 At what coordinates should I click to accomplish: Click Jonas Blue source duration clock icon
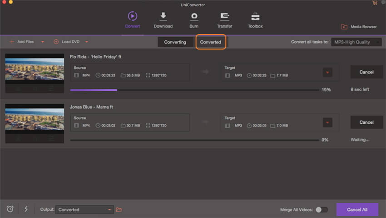click(x=98, y=126)
